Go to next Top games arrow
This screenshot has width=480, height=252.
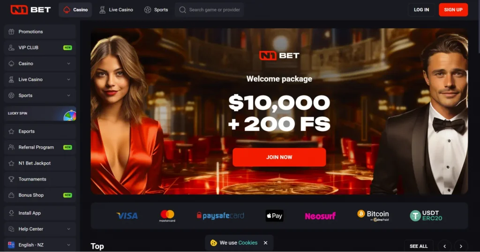pyautogui.click(x=461, y=246)
